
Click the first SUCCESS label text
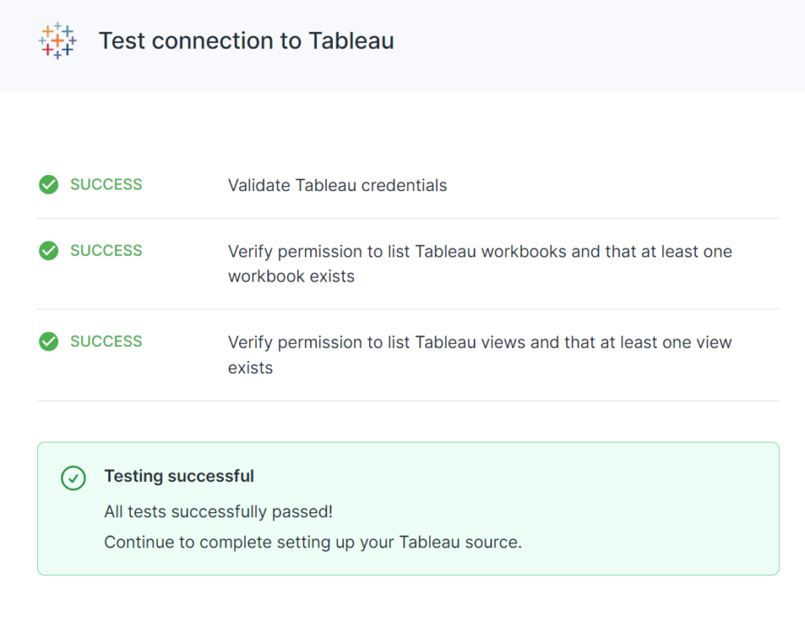(x=106, y=184)
